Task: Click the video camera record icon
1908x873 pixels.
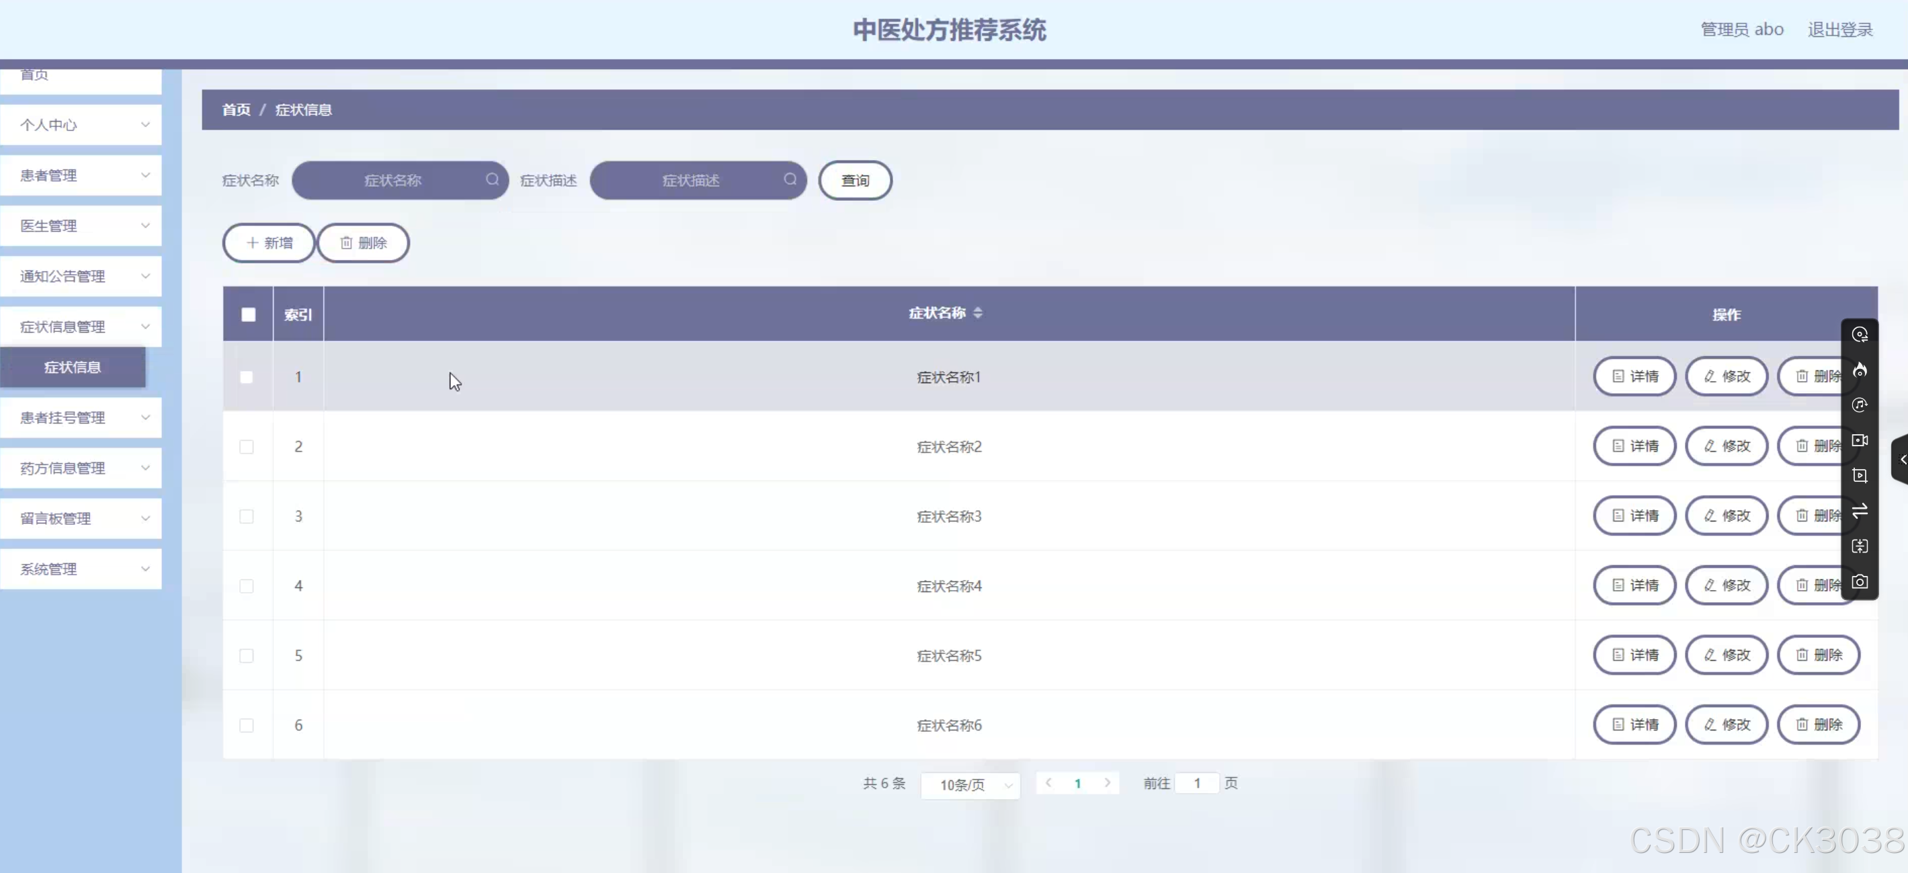Action: [1859, 440]
